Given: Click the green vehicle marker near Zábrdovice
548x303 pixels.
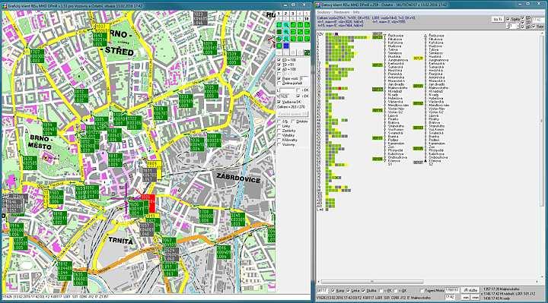Looking at the screenshot, I should point(214,140).
